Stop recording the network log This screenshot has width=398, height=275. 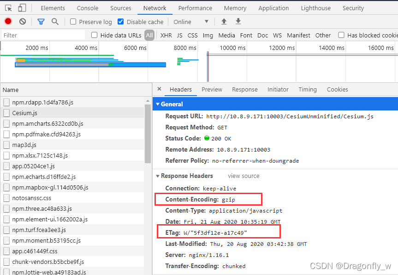click(x=8, y=21)
